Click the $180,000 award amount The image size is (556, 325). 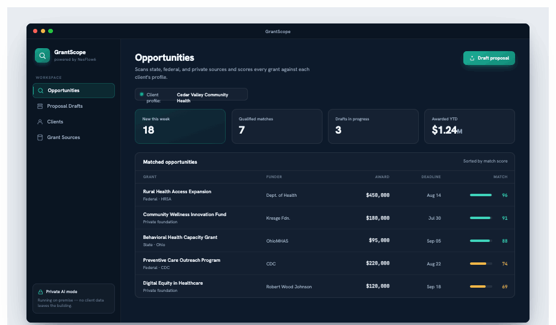[378, 218]
